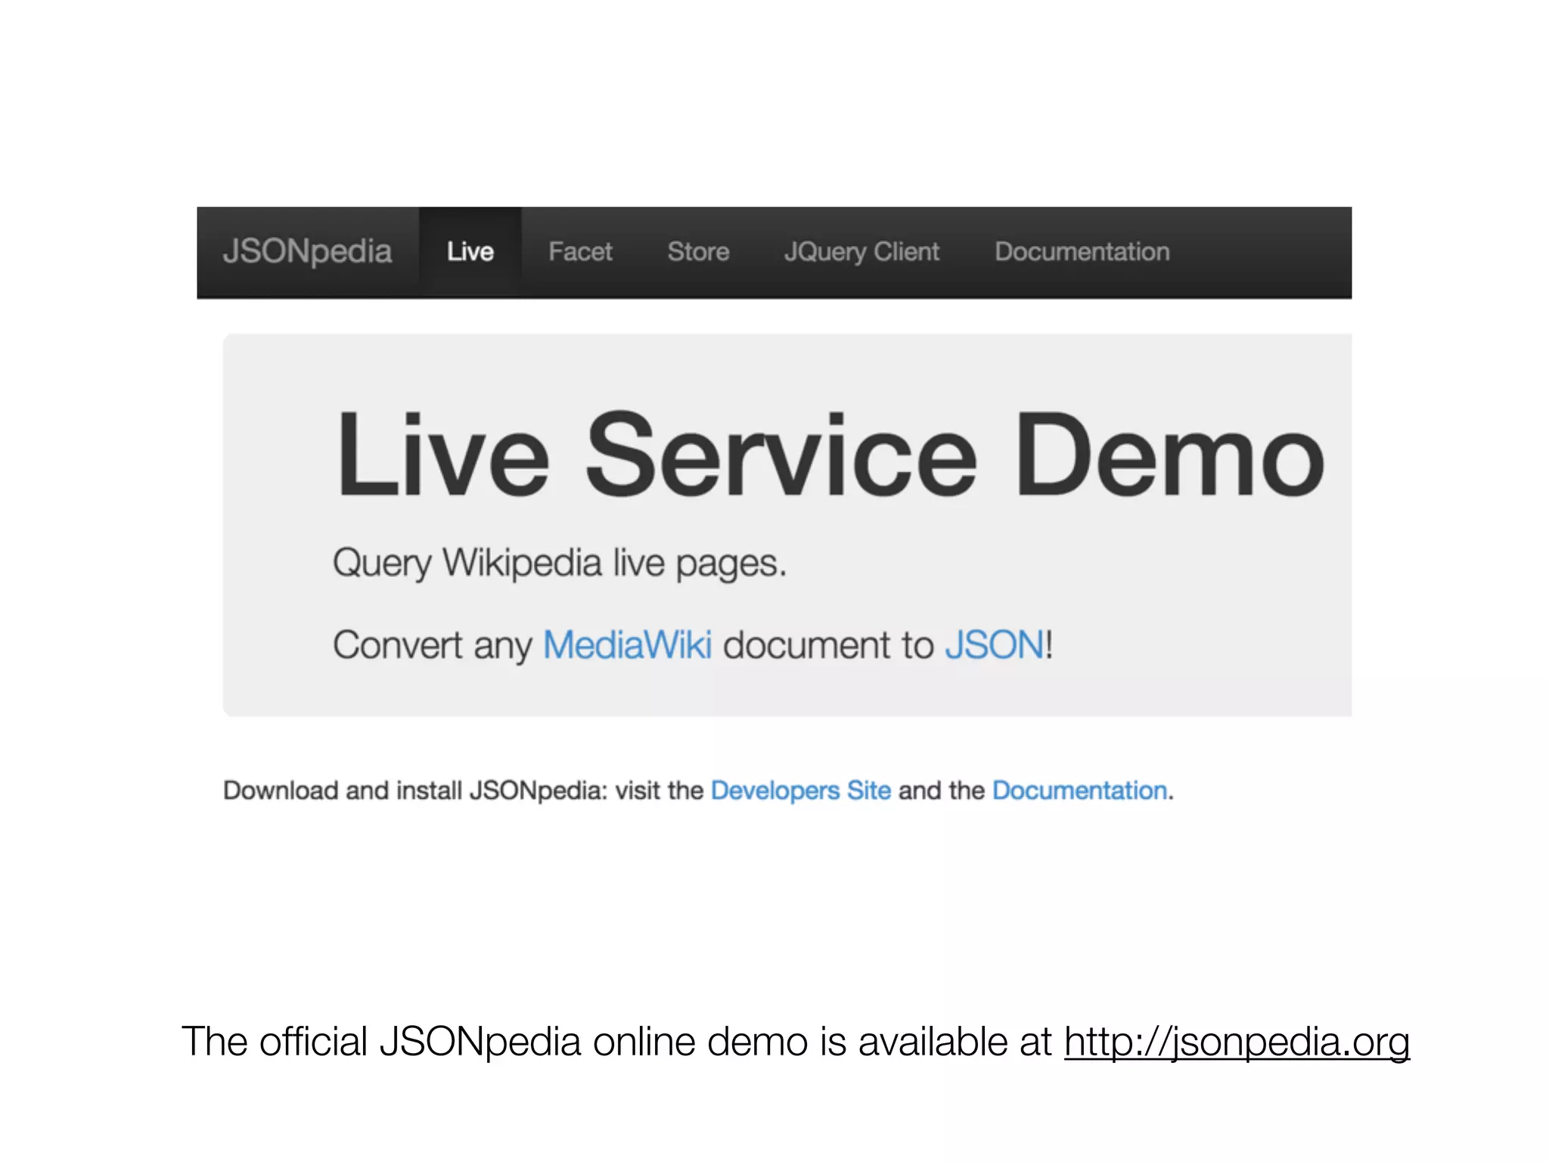This screenshot has height=1162, width=1549.
Task: Follow the JSON link
Action: [x=995, y=645]
